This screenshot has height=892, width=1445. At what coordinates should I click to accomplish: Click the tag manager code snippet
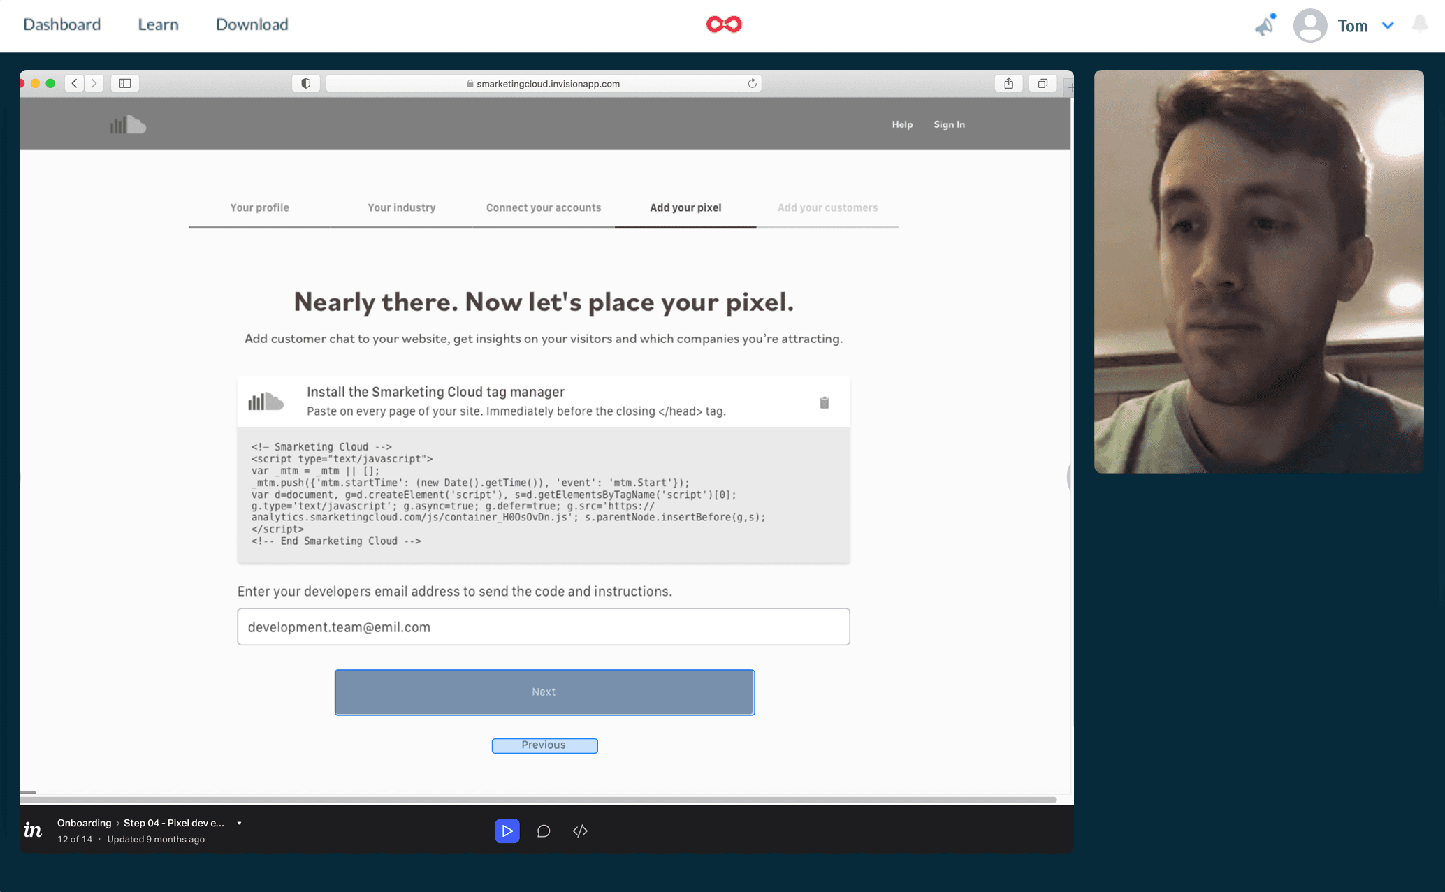point(544,495)
